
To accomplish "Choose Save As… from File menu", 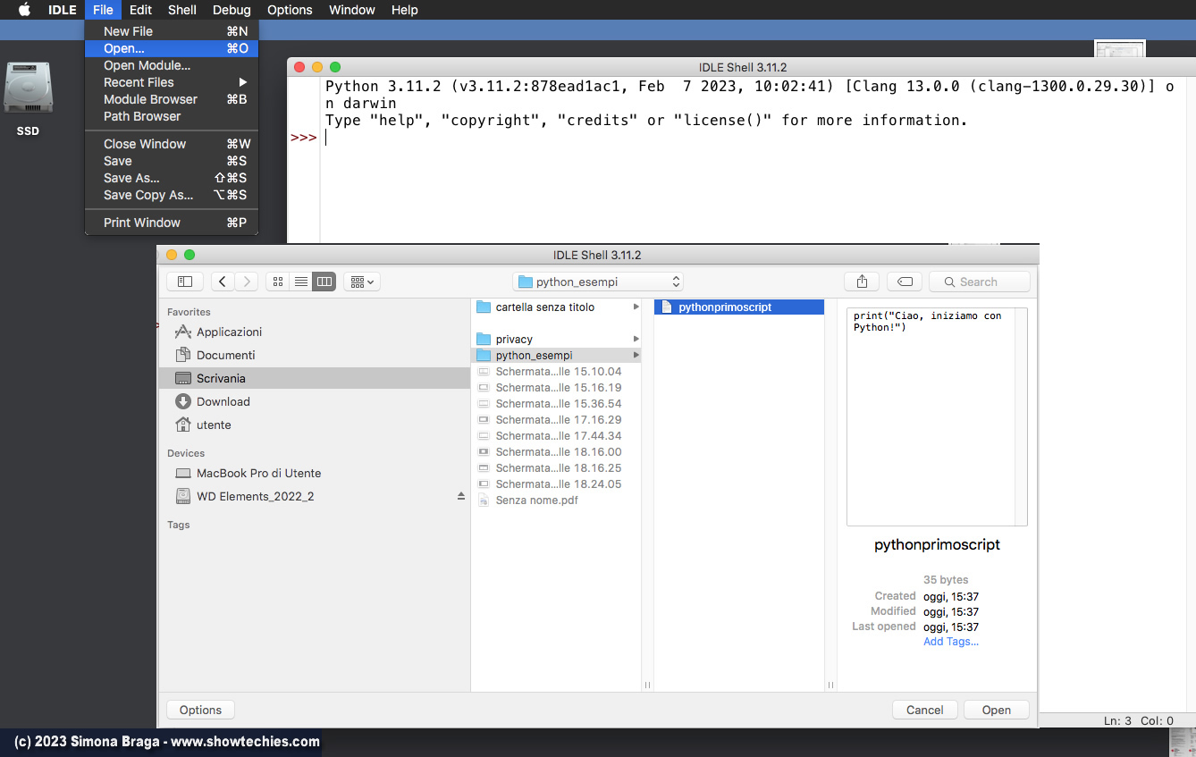I will point(172,178).
